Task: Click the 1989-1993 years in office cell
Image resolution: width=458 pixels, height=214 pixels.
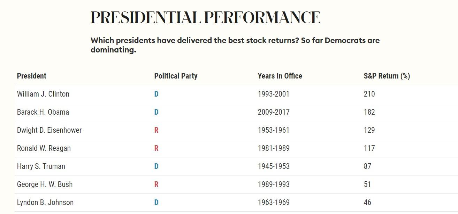Action: pyautogui.click(x=274, y=184)
